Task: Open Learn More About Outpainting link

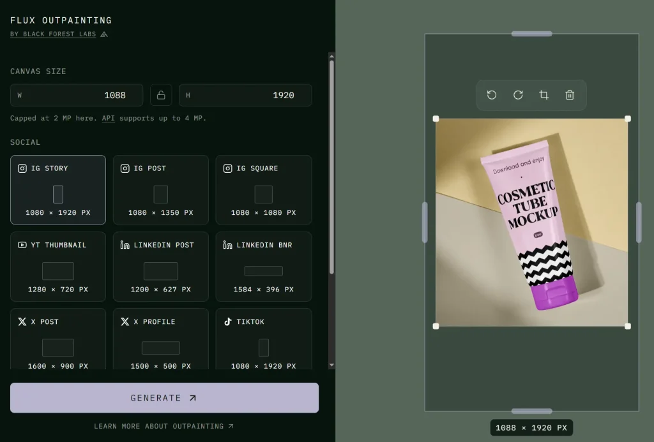Action: pos(163,426)
